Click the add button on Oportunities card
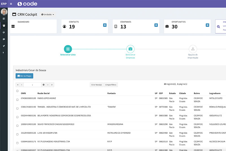This screenshot has width=226, height=151. click(207, 25)
